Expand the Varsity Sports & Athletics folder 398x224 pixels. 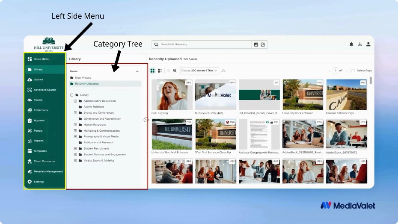pyautogui.click(x=75, y=161)
